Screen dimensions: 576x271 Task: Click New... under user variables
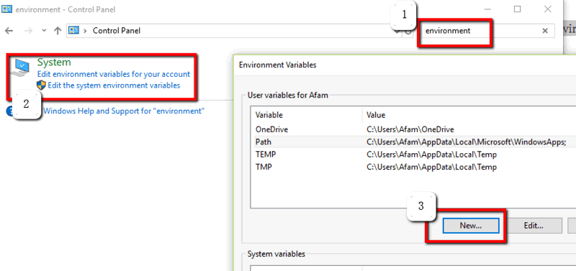click(471, 226)
